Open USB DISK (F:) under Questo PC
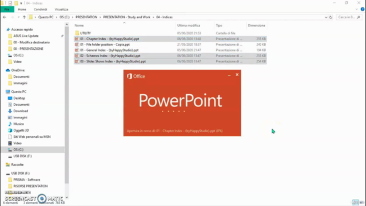 point(22,156)
